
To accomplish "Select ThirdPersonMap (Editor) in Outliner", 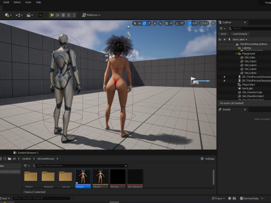I will [253, 44].
